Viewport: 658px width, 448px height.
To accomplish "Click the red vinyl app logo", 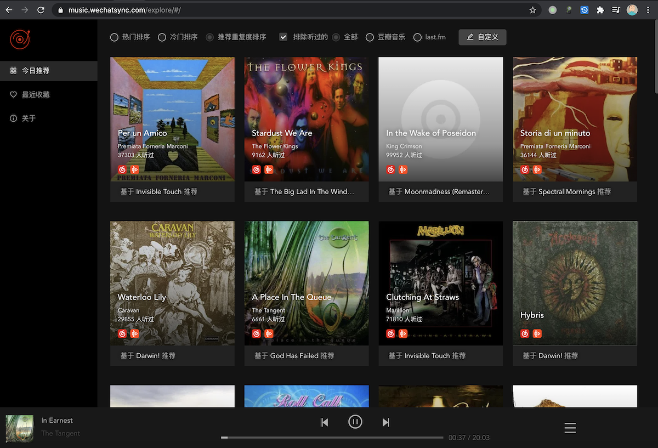I will 20,39.
